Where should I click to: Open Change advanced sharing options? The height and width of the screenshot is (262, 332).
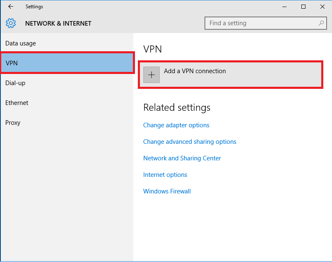pos(190,142)
